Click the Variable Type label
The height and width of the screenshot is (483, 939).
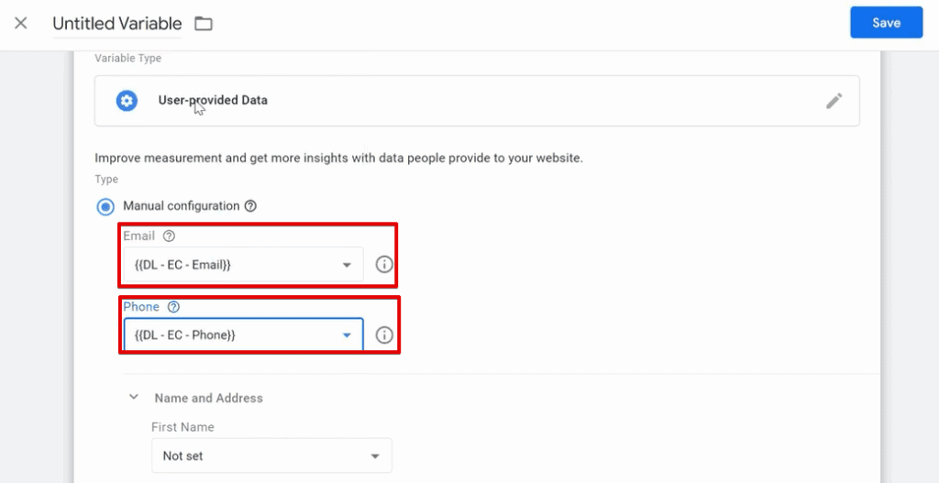(127, 58)
